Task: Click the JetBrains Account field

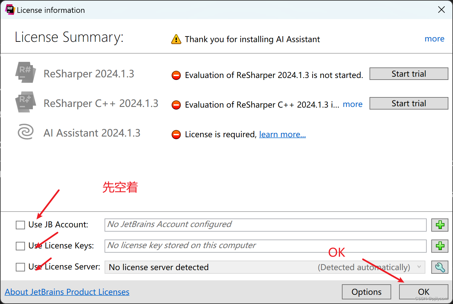Action: 265,225
